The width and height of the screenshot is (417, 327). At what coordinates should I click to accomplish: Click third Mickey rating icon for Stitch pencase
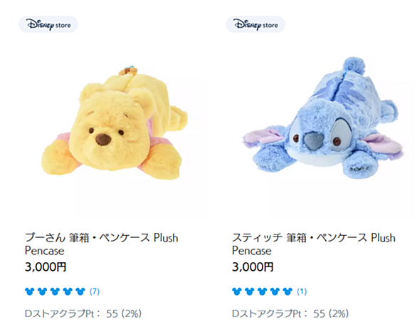(262, 291)
